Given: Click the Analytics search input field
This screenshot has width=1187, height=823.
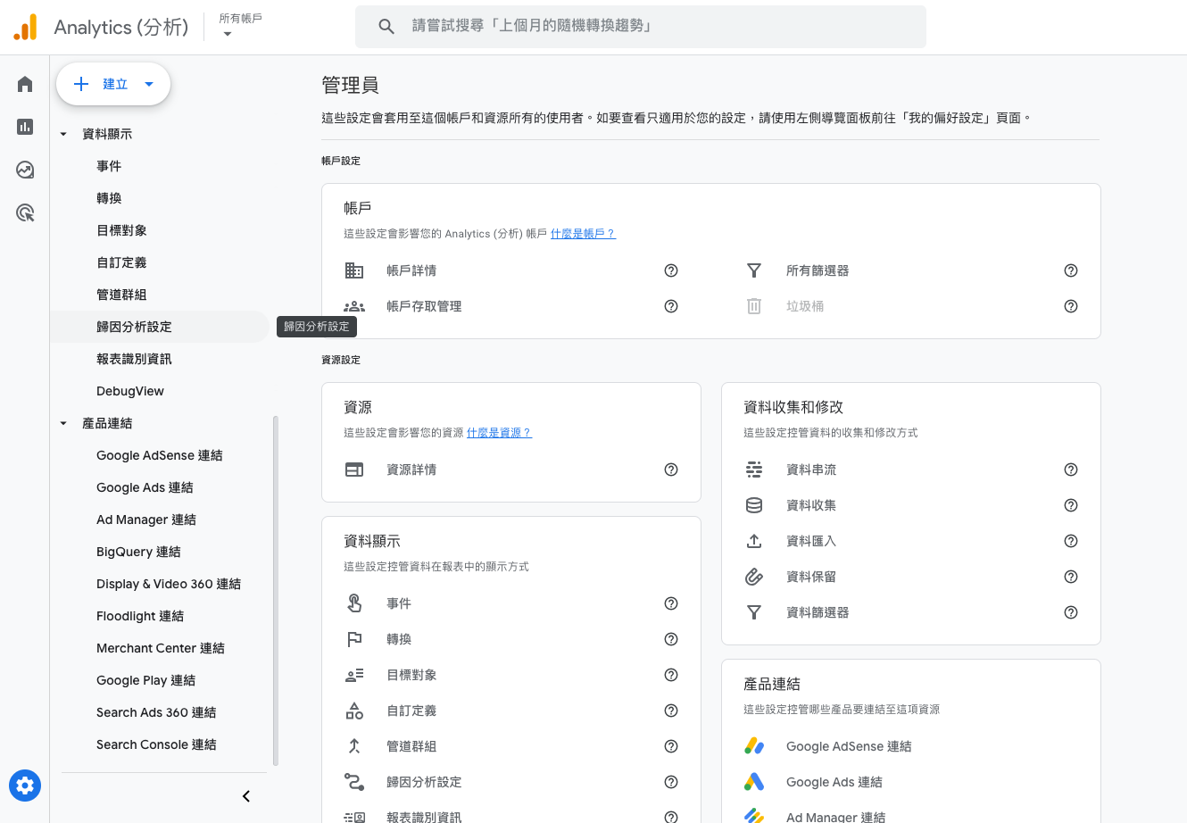Looking at the screenshot, I should [641, 27].
